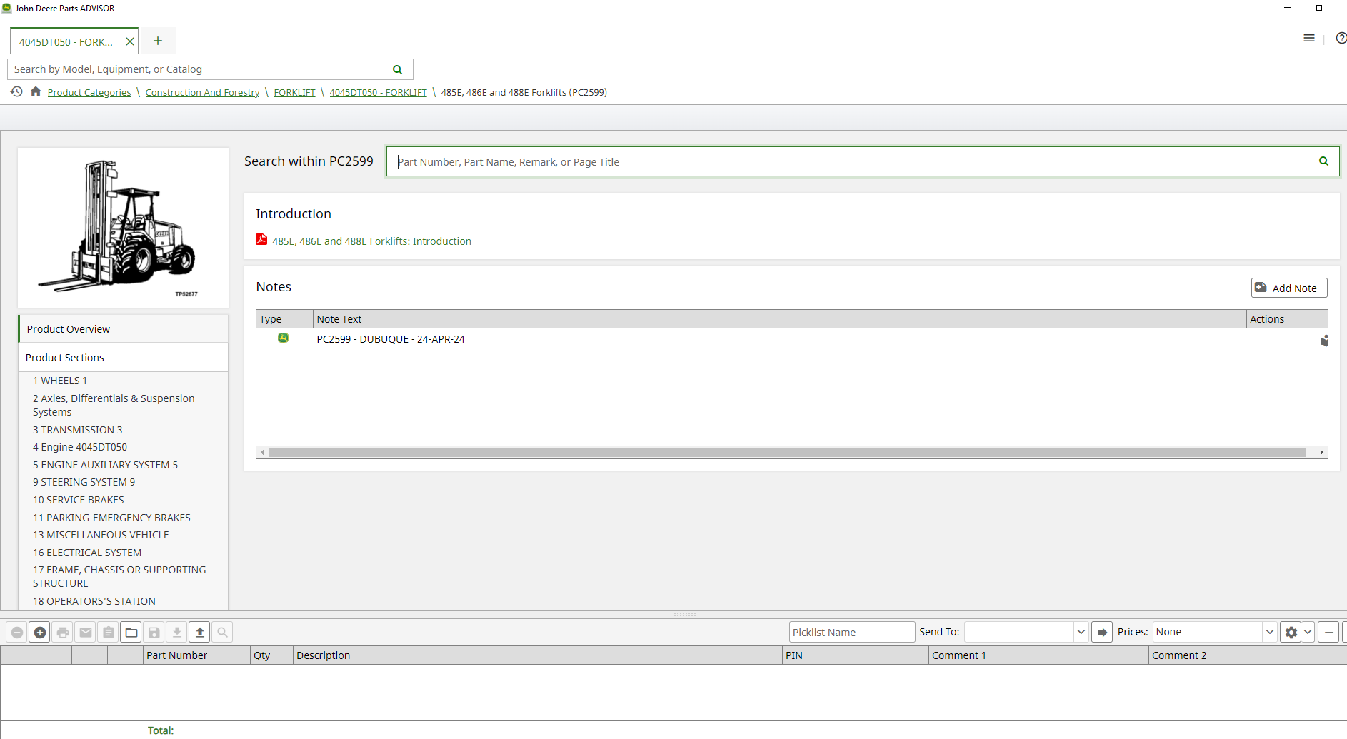Close the 4045DT050 - FORK... tab

(x=130, y=41)
